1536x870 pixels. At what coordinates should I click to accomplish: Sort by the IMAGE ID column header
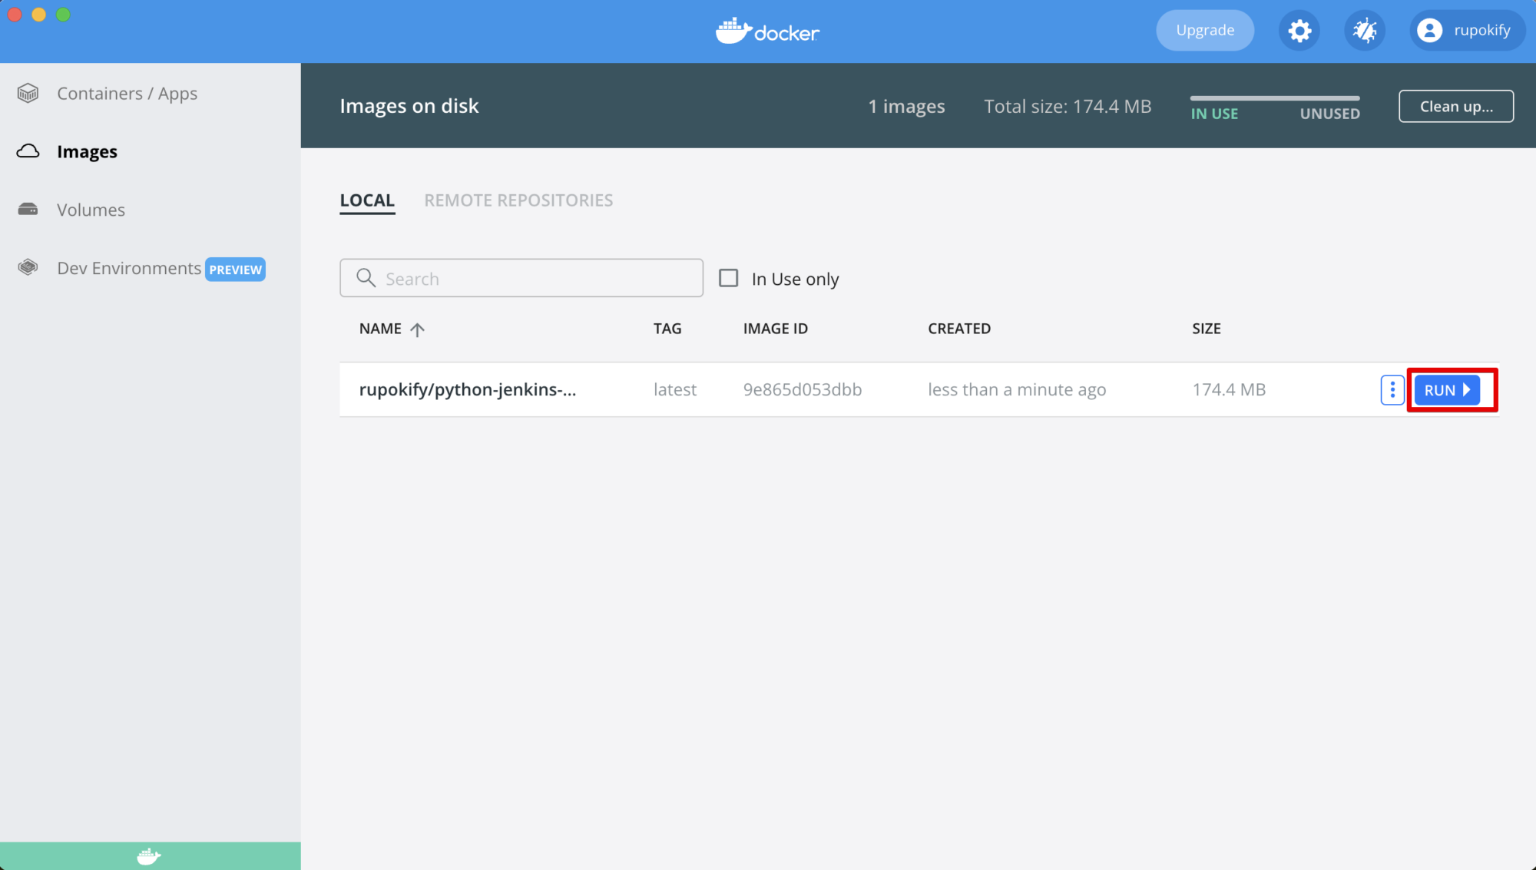[x=775, y=329]
